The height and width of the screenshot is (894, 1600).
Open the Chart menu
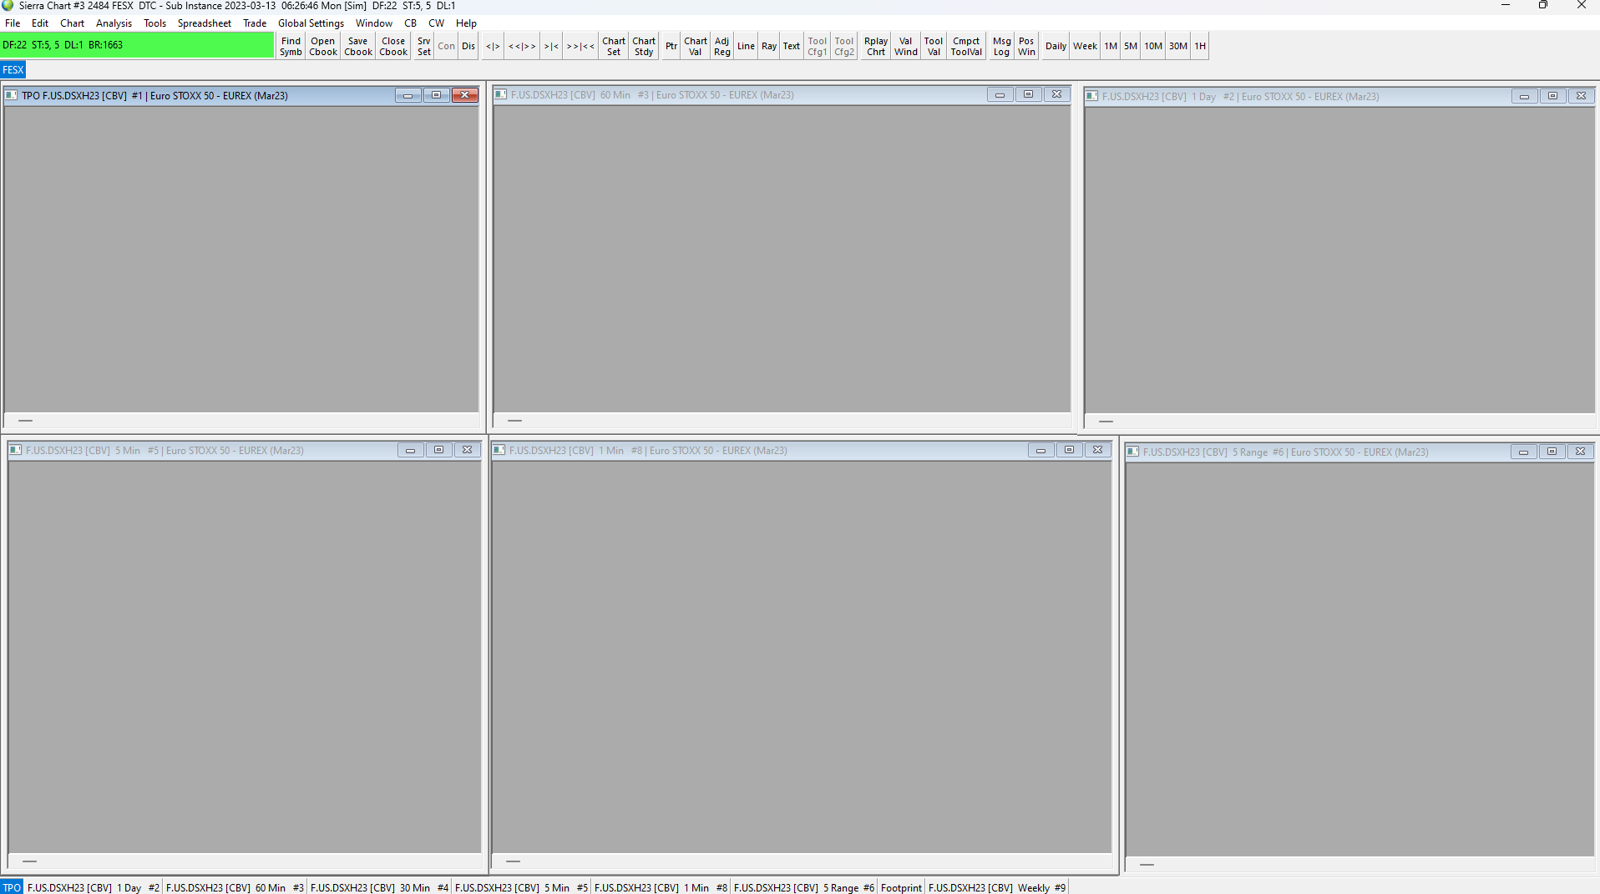point(73,23)
